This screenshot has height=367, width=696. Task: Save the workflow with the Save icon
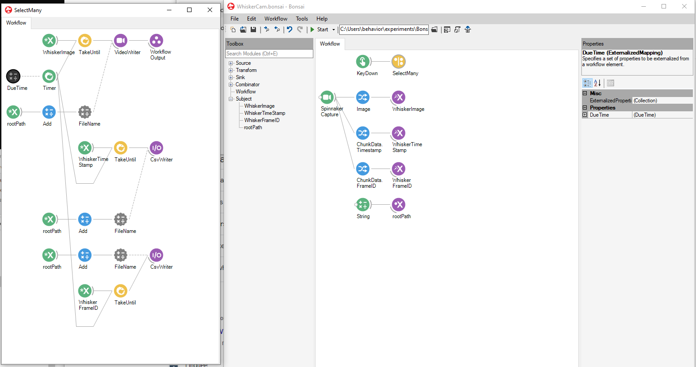coord(253,29)
